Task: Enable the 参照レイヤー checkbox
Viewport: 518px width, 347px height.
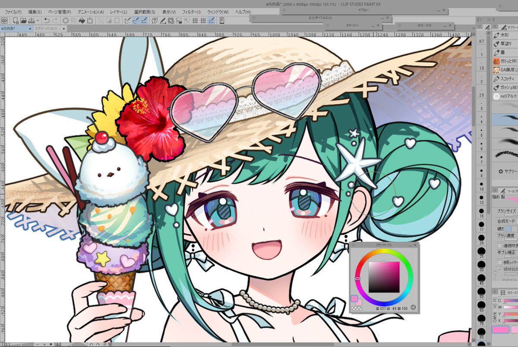Action: coord(500,262)
